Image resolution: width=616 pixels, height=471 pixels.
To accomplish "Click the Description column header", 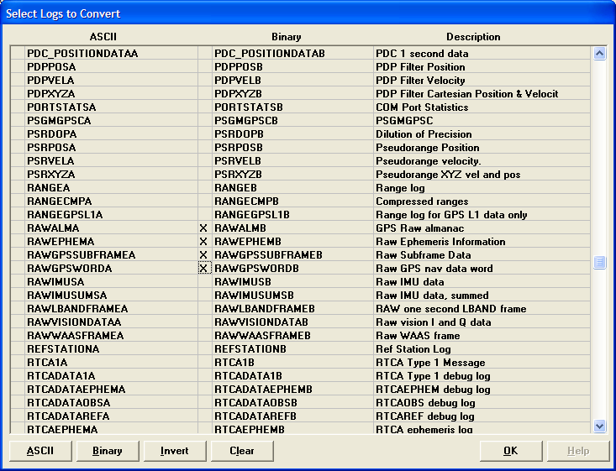I will pyautogui.click(x=473, y=37).
